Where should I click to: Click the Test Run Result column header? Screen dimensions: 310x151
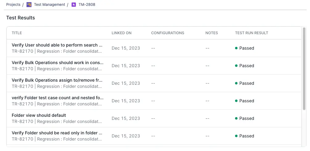251,33
